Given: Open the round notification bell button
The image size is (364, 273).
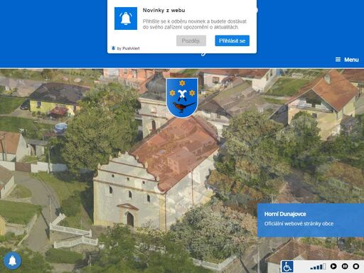Looking at the screenshot, I should [x=12, y=261].
